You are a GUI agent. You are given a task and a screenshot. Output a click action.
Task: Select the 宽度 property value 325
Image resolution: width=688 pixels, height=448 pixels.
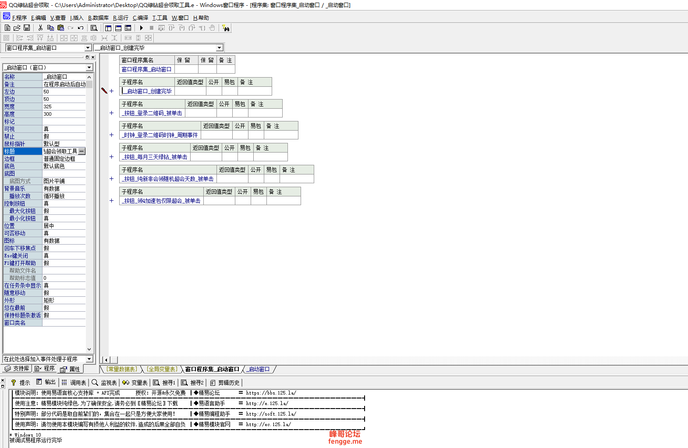point(64,107)
